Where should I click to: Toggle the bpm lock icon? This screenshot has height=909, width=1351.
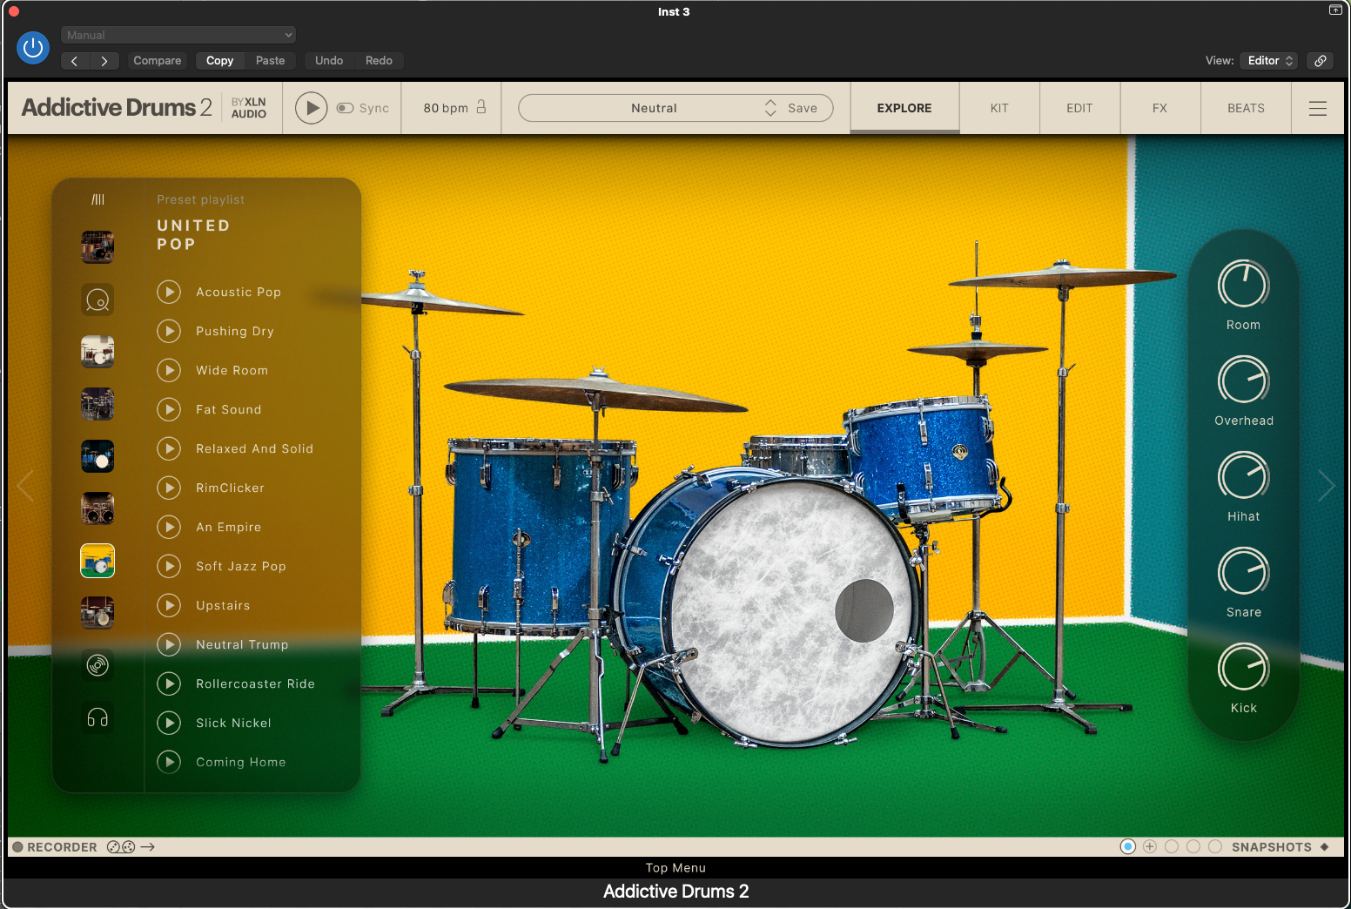[480, 108]
